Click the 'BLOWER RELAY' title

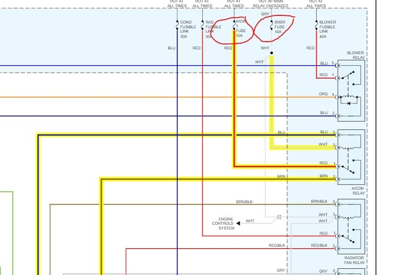356,55
